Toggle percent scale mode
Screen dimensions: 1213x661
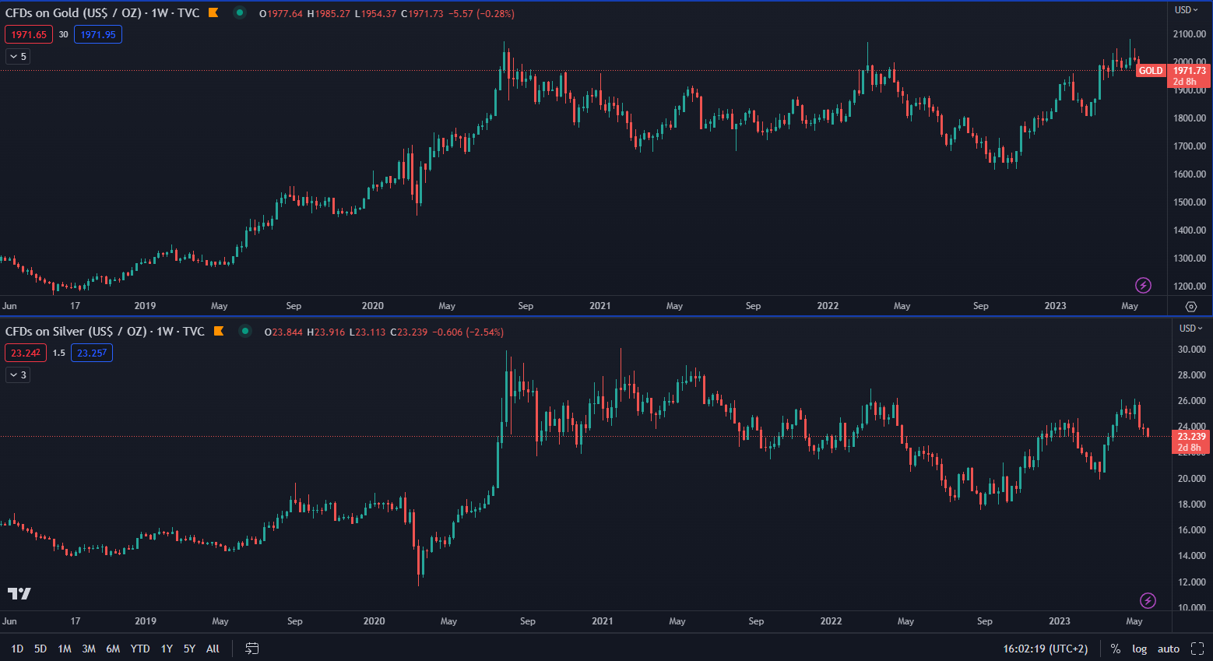point(1116,649)
